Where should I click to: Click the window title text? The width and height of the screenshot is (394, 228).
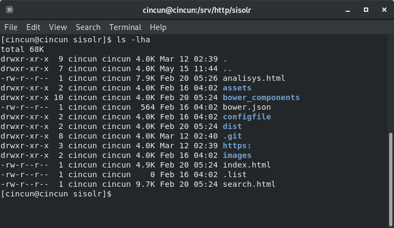pyautogui.click(x=196, y=10)
